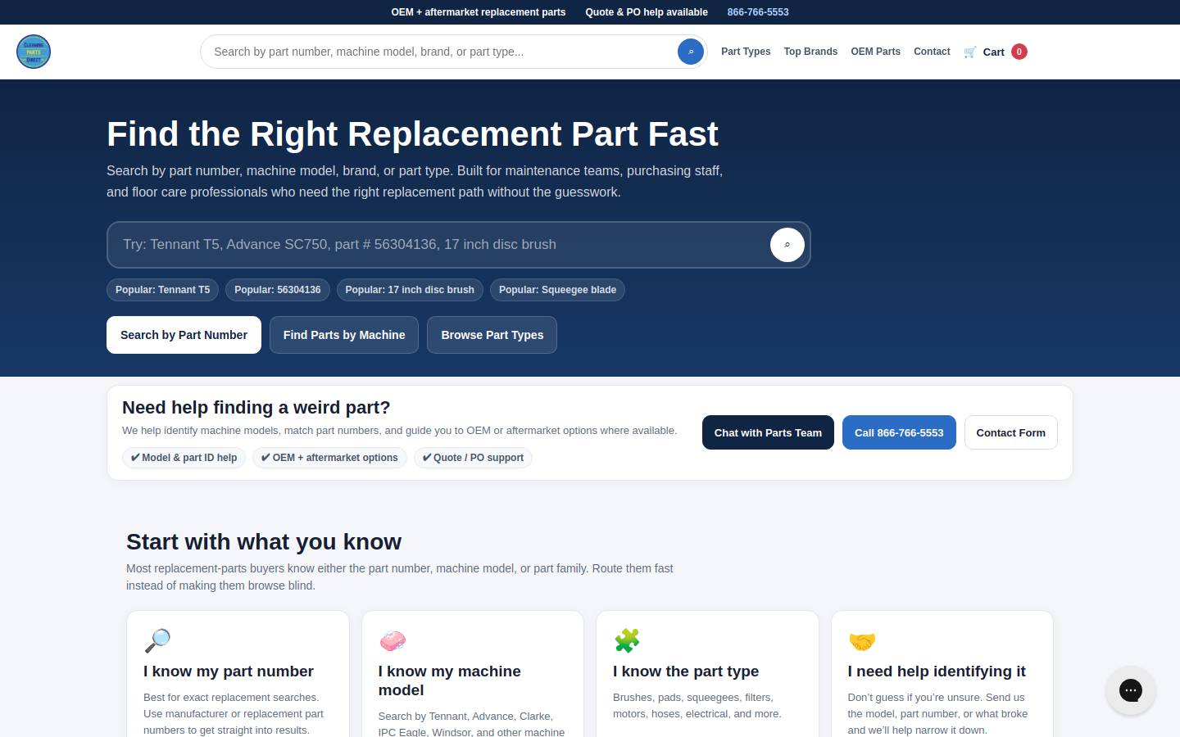Open the Contact Form button
This screenshot has width=1180, height=737.
click(x=1010, y=432)
